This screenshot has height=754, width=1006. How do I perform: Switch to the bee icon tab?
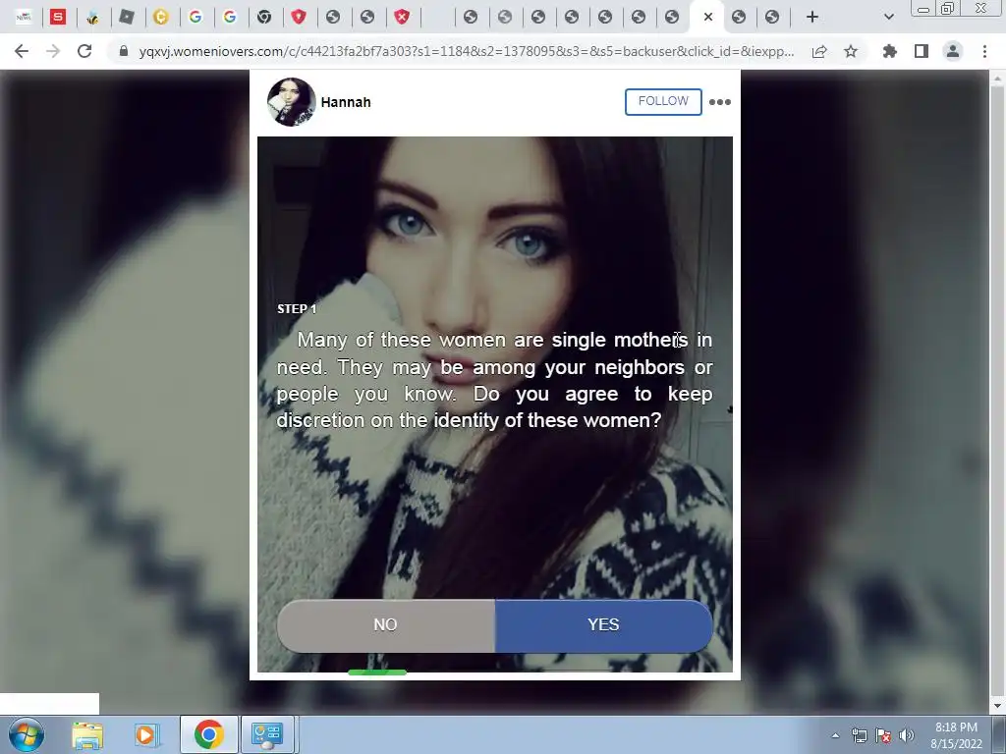tap(92, 18)
